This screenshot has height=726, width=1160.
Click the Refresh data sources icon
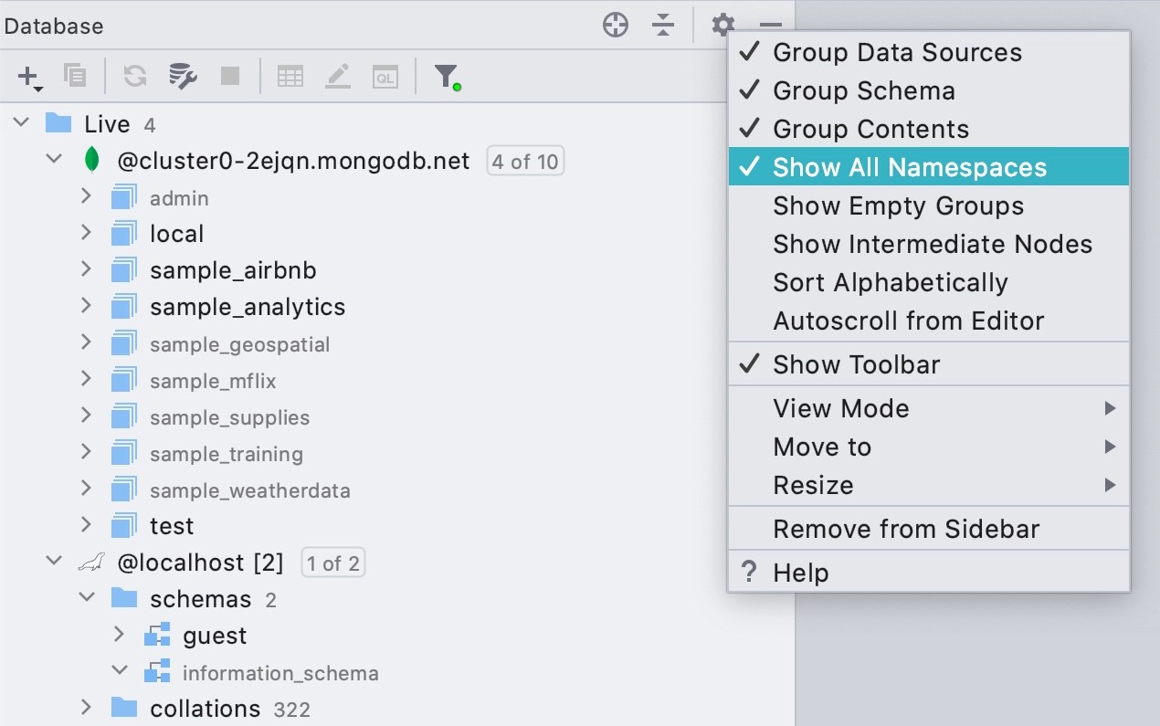tap(134, 77)
